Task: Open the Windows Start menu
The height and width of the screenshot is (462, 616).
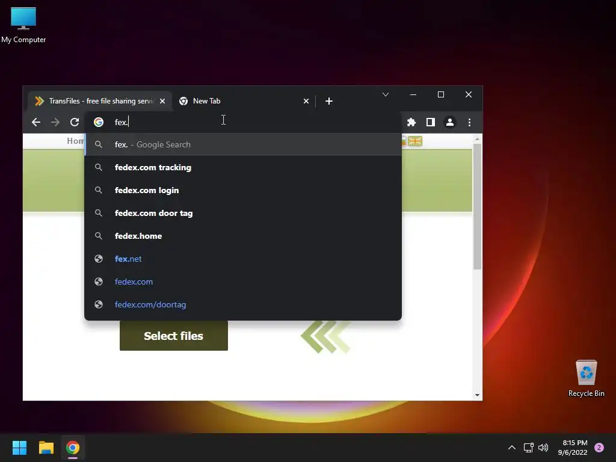Action: (19, 448)
